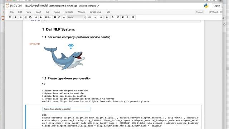Open the command palette keyboard icon
The image size is (229, 129).
90,17
